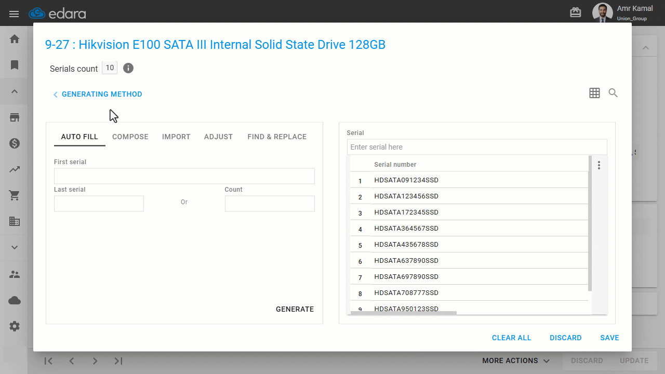This screenshot has width=665, height=374.
Task: Switch to the Find & Replace tab
Action: pos(277,137)
